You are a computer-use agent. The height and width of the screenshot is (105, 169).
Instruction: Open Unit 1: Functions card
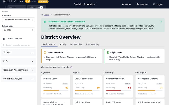(87, 102)
